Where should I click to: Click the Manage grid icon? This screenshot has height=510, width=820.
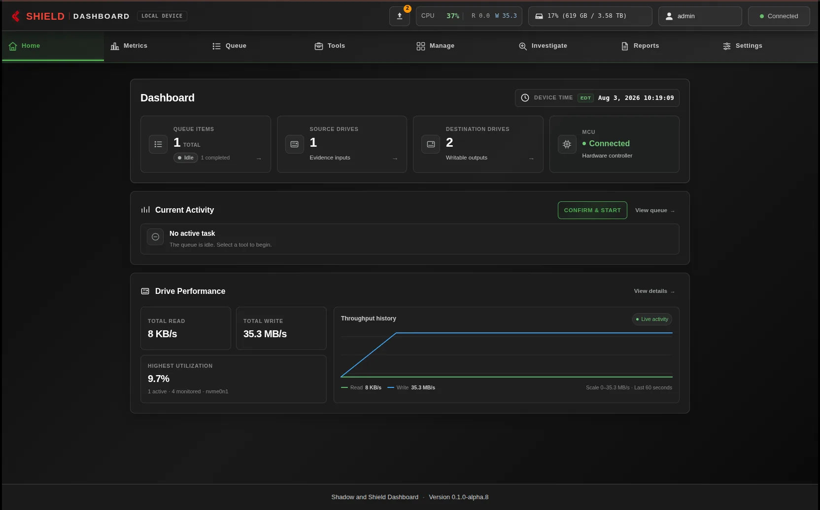pyautogui.click(x=420, y=46)
